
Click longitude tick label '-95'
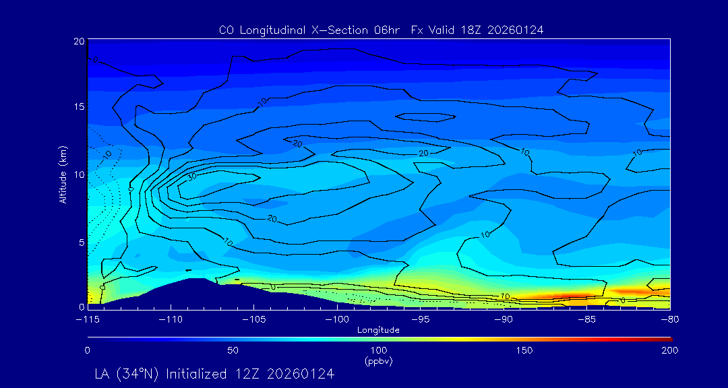(x=421, y=320)
